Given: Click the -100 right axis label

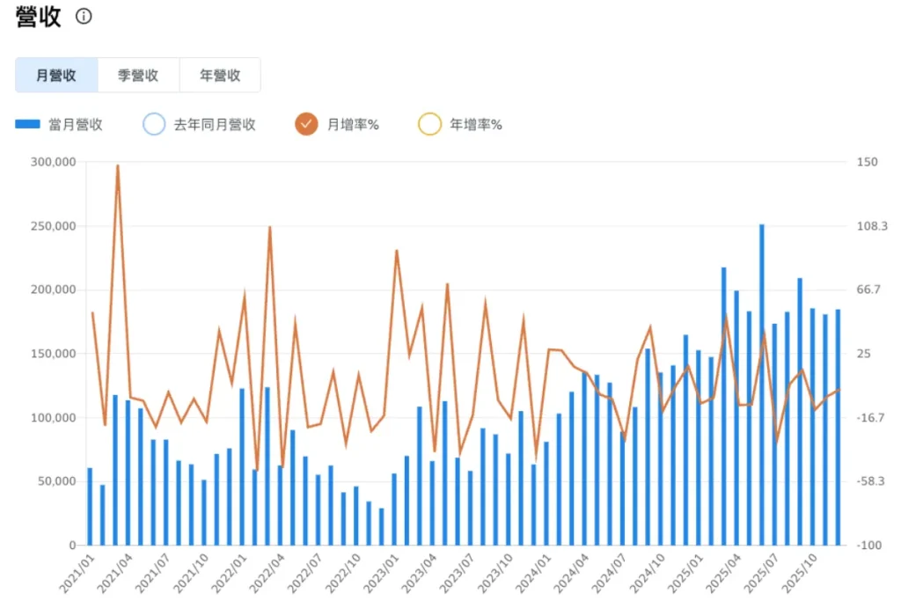Looking at the screenshot, I should click(x=868, y=546).
